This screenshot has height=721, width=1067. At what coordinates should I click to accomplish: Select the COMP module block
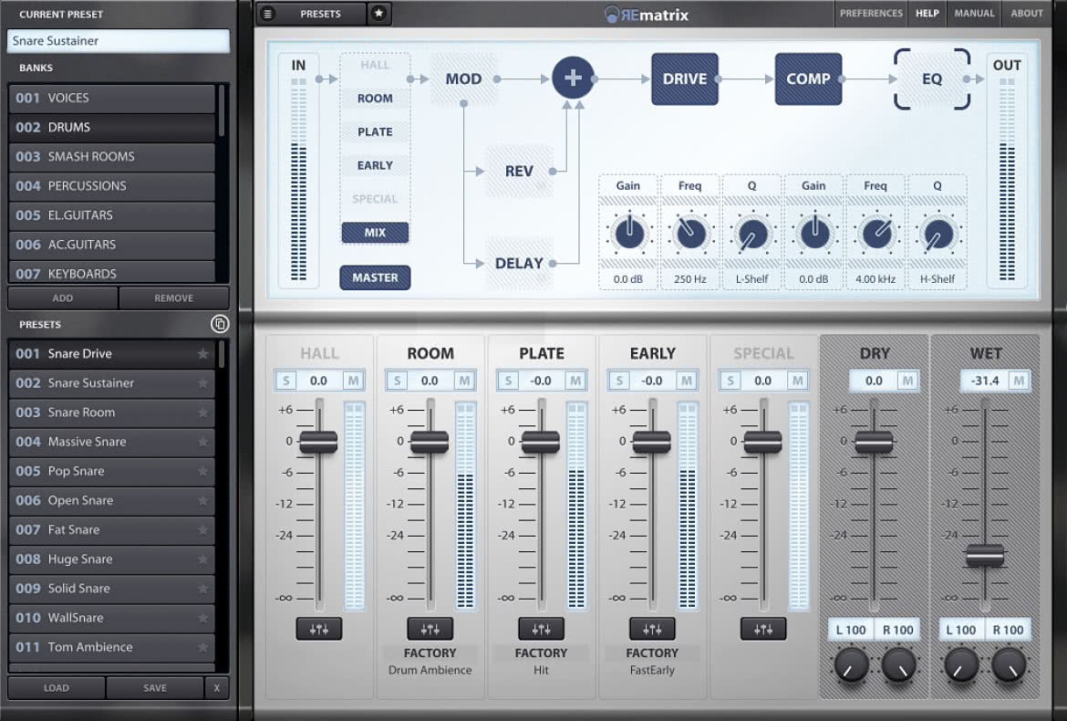808,79
